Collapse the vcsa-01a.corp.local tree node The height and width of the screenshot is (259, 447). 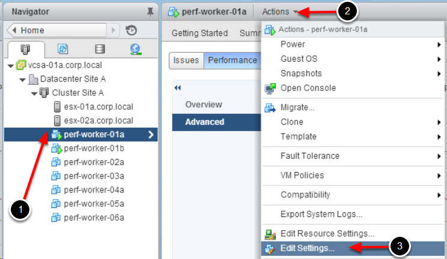11,66
